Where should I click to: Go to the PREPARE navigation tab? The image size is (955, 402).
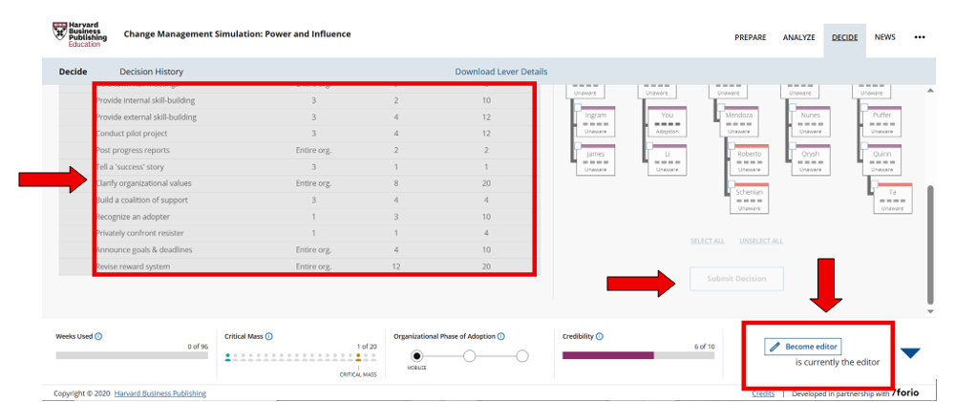click(750, 37)
